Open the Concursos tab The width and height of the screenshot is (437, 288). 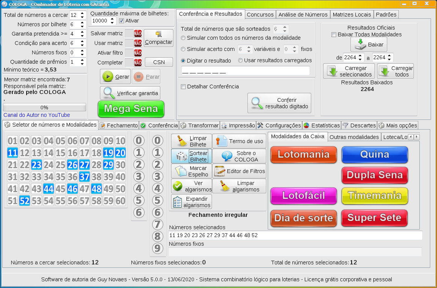[260, 15]
